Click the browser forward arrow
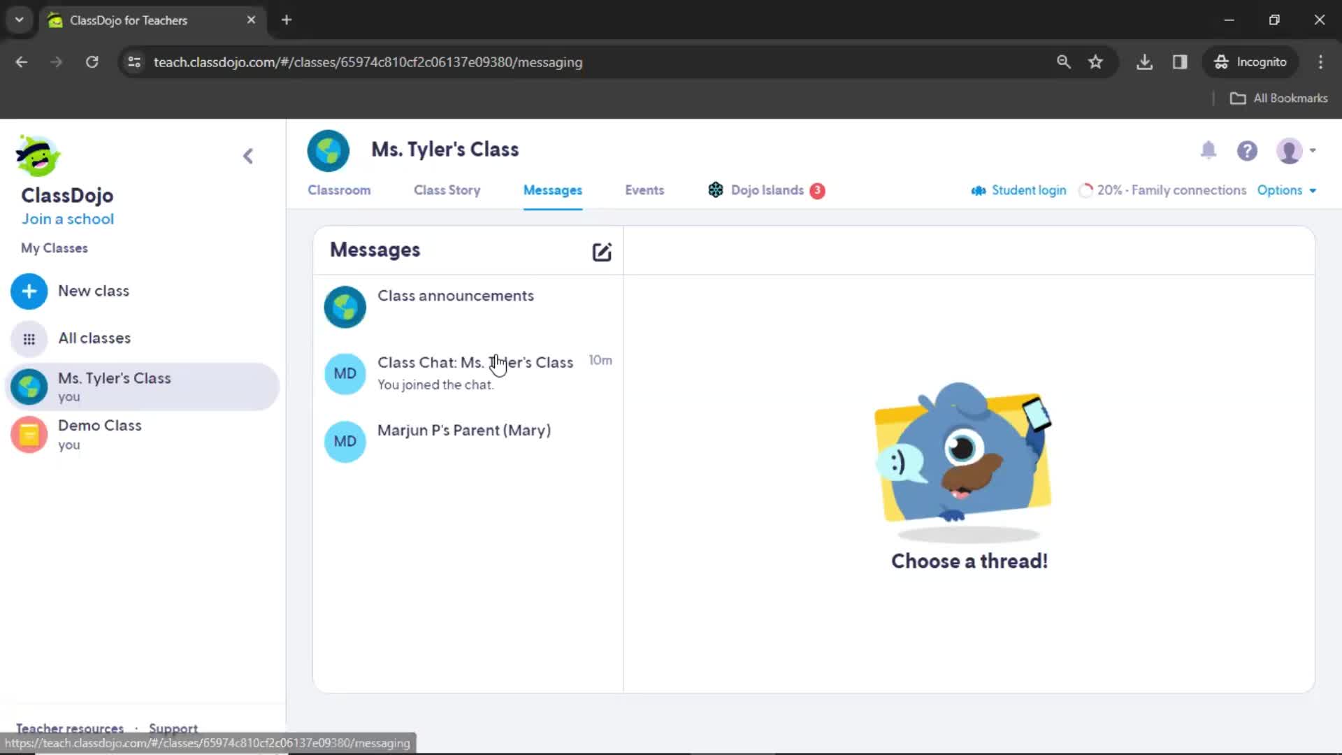Viewport: 1342px width, 755px height. coord(57,62)
